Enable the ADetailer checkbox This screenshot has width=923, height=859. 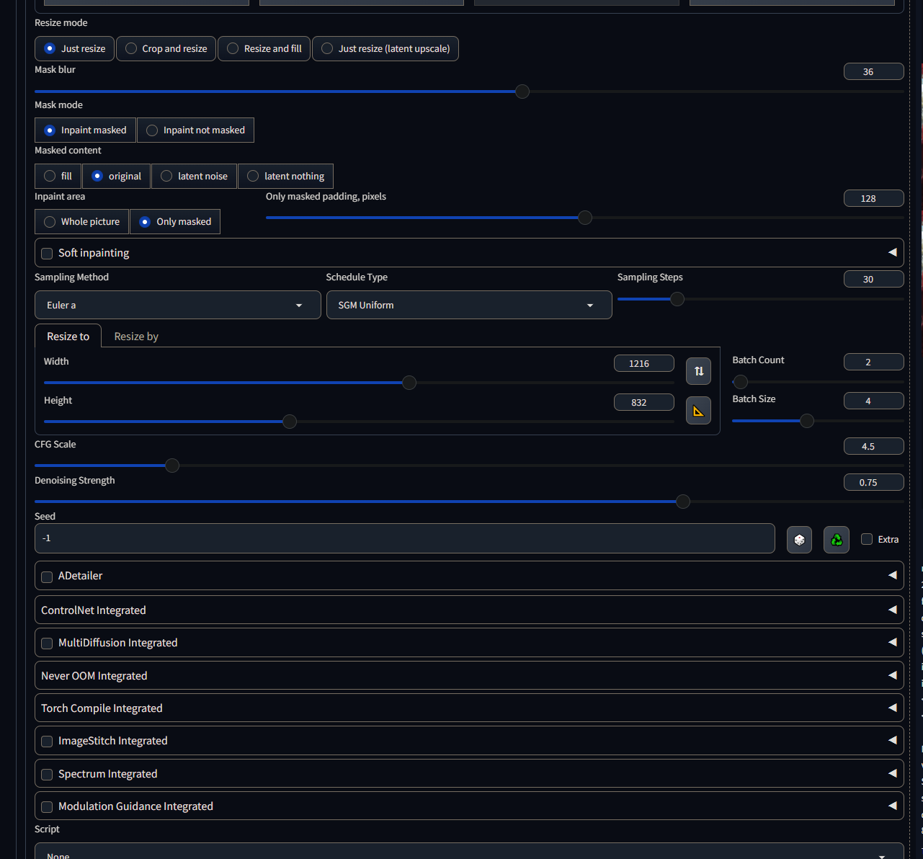pyautogui.click(x=47, y=577)
